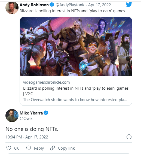The height and width of the screenshot is (154, 141).
Task: Click Andy Robinson's verified badge
Action: (x=52, y=5)
